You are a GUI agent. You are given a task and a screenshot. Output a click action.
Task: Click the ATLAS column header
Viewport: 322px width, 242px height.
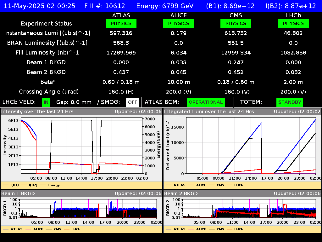[x=121, y=15]
